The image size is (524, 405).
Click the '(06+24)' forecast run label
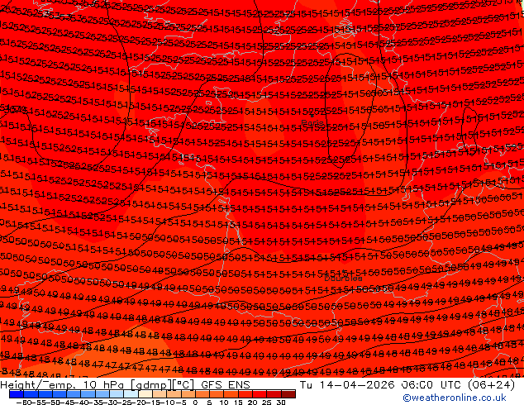(x=491, y=385)
